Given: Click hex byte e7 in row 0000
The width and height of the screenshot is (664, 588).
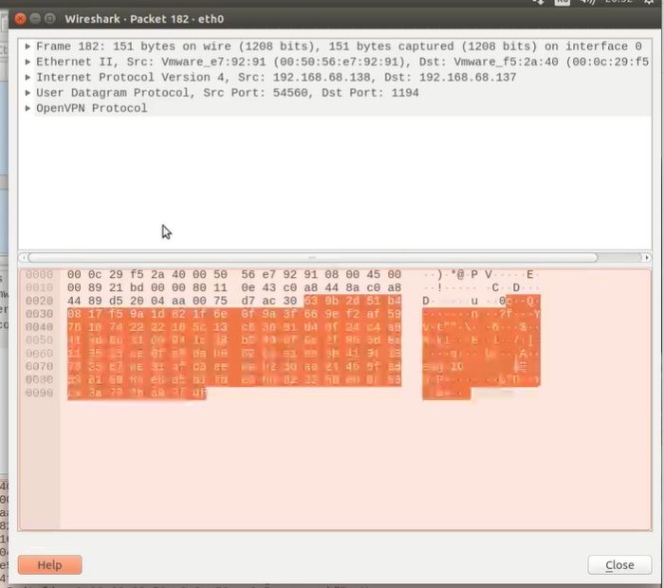Looking at the screenshot, I should 268,275.
